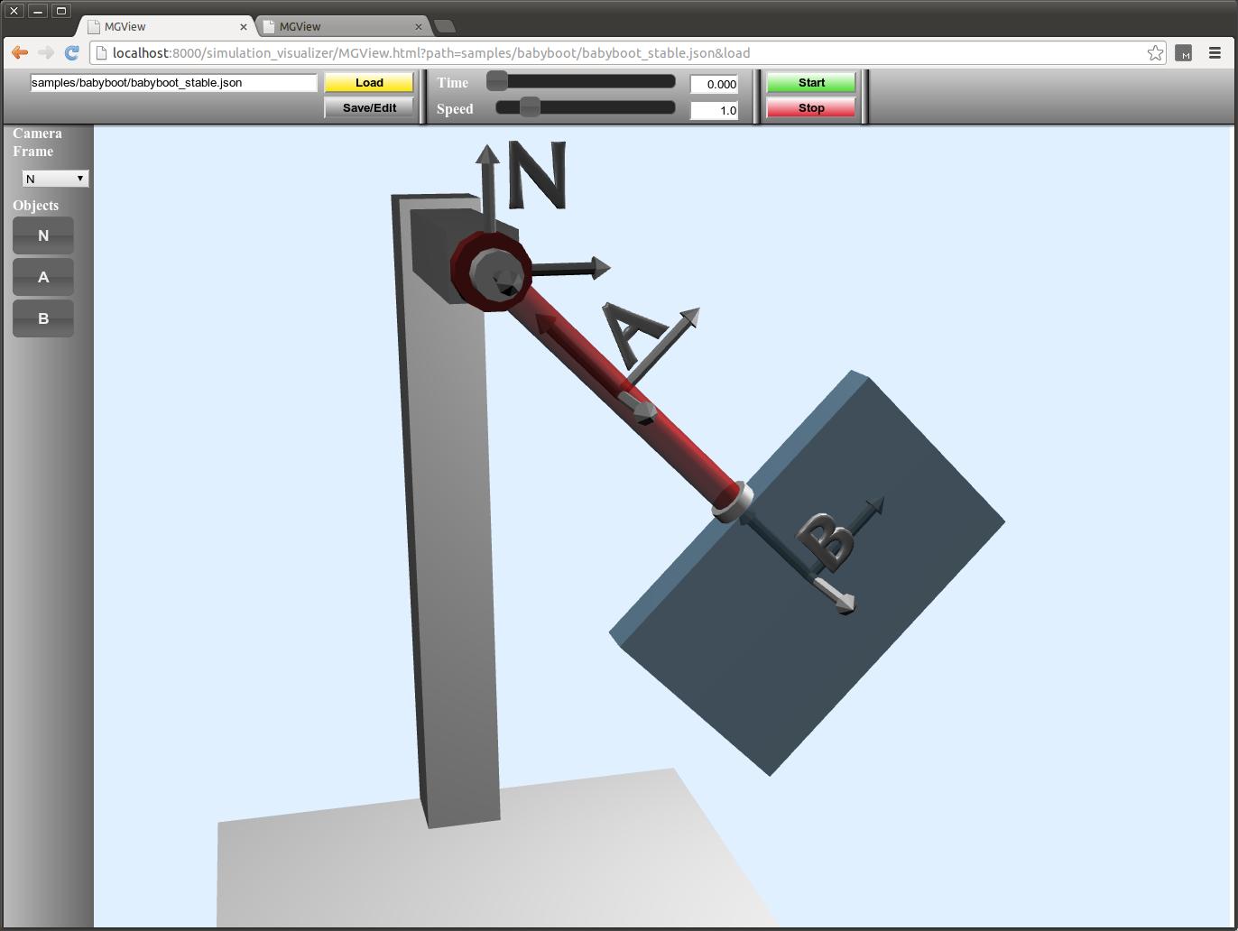The image size is (1238, 931).
Task: Click the extension icon beside the star
Action: [1184, 53]
